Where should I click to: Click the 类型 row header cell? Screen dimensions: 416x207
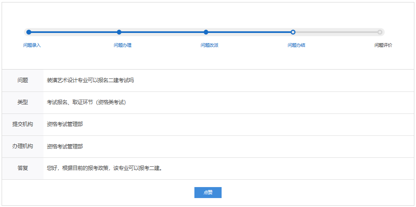(23, 102)
